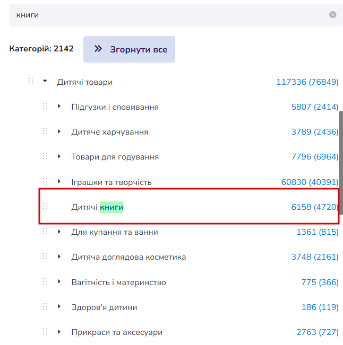Collapse the 'Дитячі товари' category

click(45, 81)
